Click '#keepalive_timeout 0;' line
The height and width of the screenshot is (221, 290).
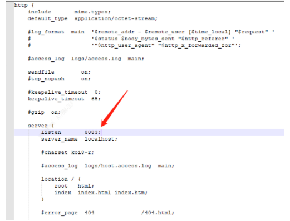(64, 92)
